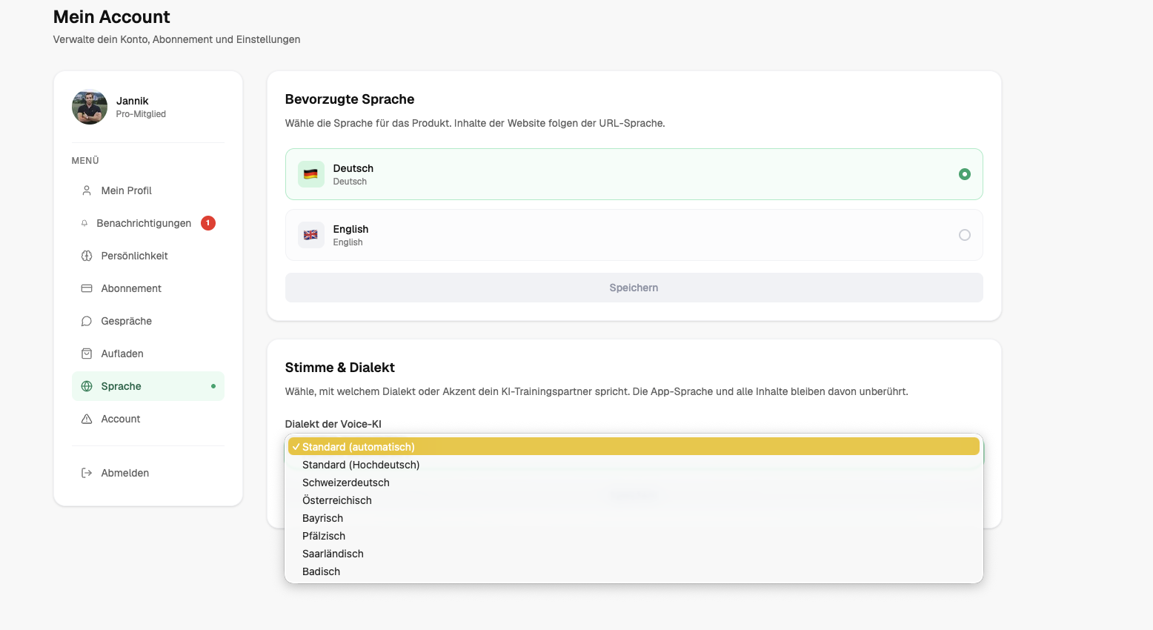Click the chat bubble icon for Gespräche

pyautogui.click(x=87, y=321)
